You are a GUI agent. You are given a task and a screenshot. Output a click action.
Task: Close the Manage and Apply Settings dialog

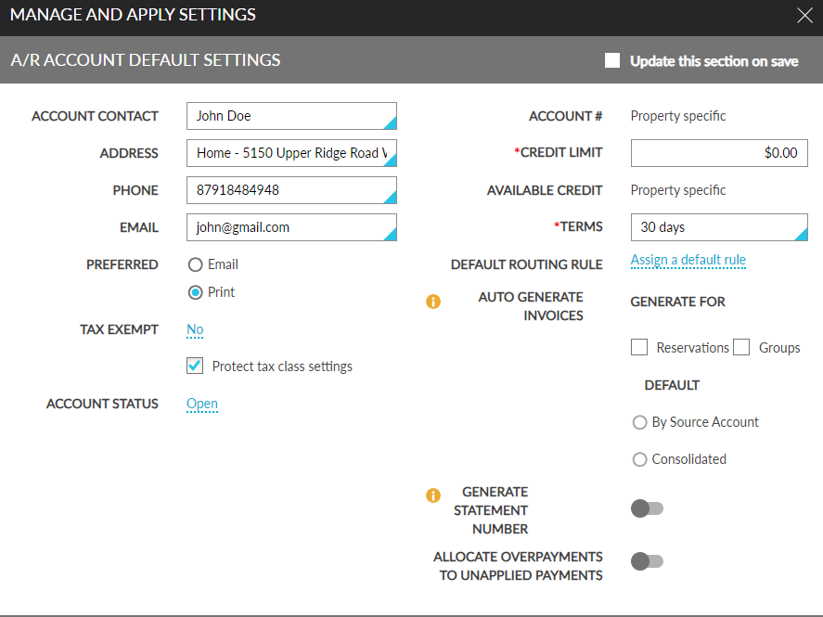pos(803,15)
